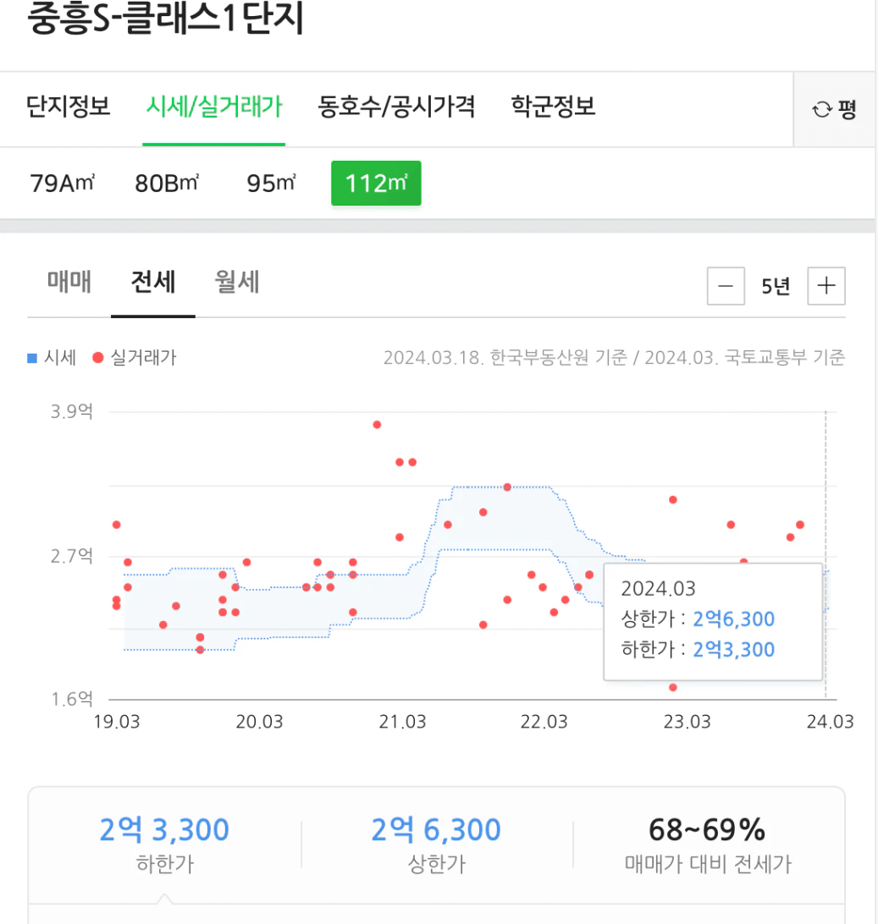
Task: Open the 학군정보 tab
Action: 553,107
